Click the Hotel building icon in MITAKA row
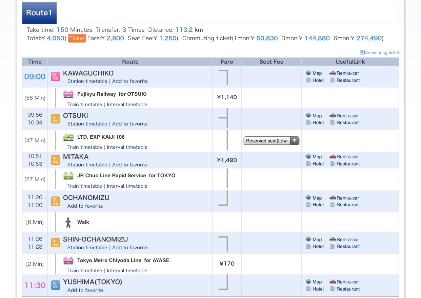The image size is (421, 298). coord(308,164)
